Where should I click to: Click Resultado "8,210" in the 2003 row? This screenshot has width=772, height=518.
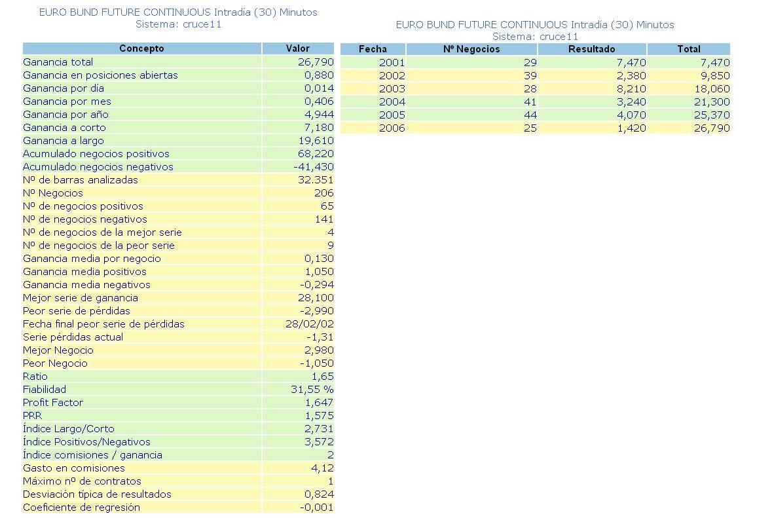click(x=631, y=88)
